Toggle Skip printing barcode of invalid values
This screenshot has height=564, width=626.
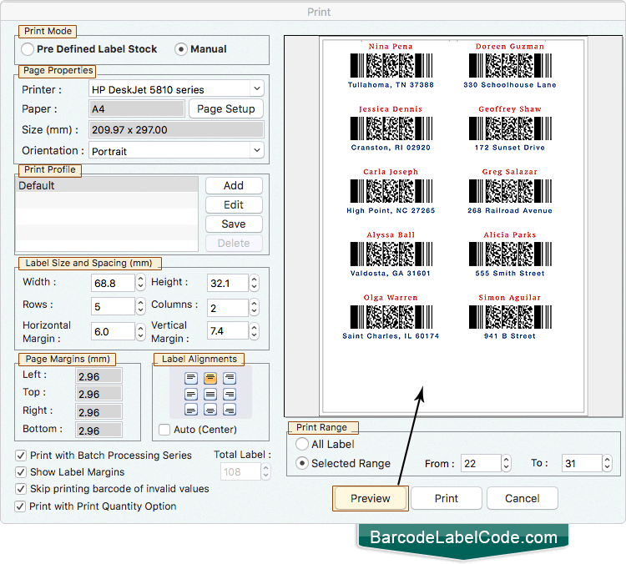[21, 489]
